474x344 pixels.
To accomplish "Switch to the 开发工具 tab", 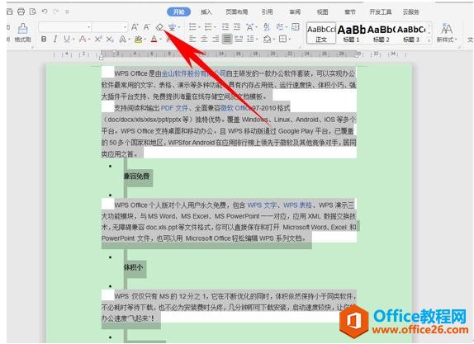I will 381,12.
